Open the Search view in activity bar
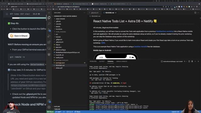 click(49, 24)
